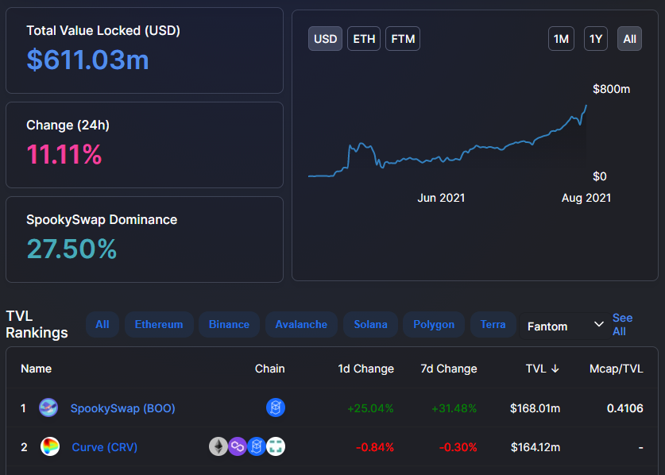Viewport: 665px width, 475px height.
Task: Click the $800m axis label
Action: pyautogui.click(x=611, y=89)
